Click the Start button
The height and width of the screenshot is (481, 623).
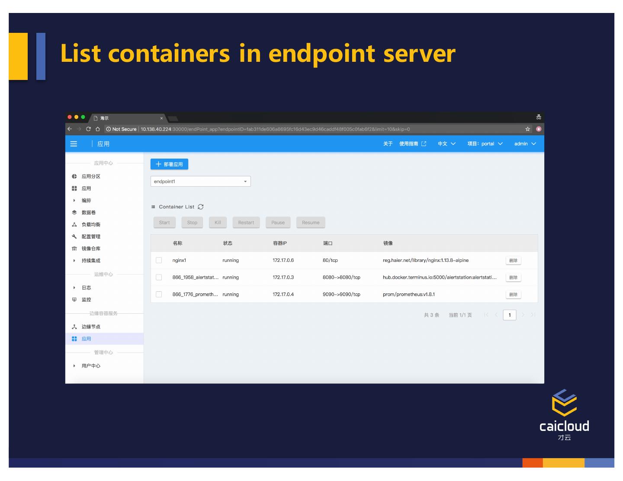click(x=164, y=223)
